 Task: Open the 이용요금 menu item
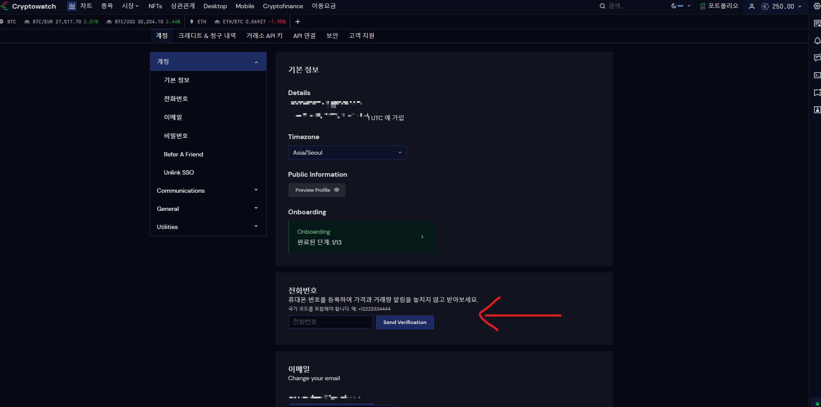tap(324, 6)
